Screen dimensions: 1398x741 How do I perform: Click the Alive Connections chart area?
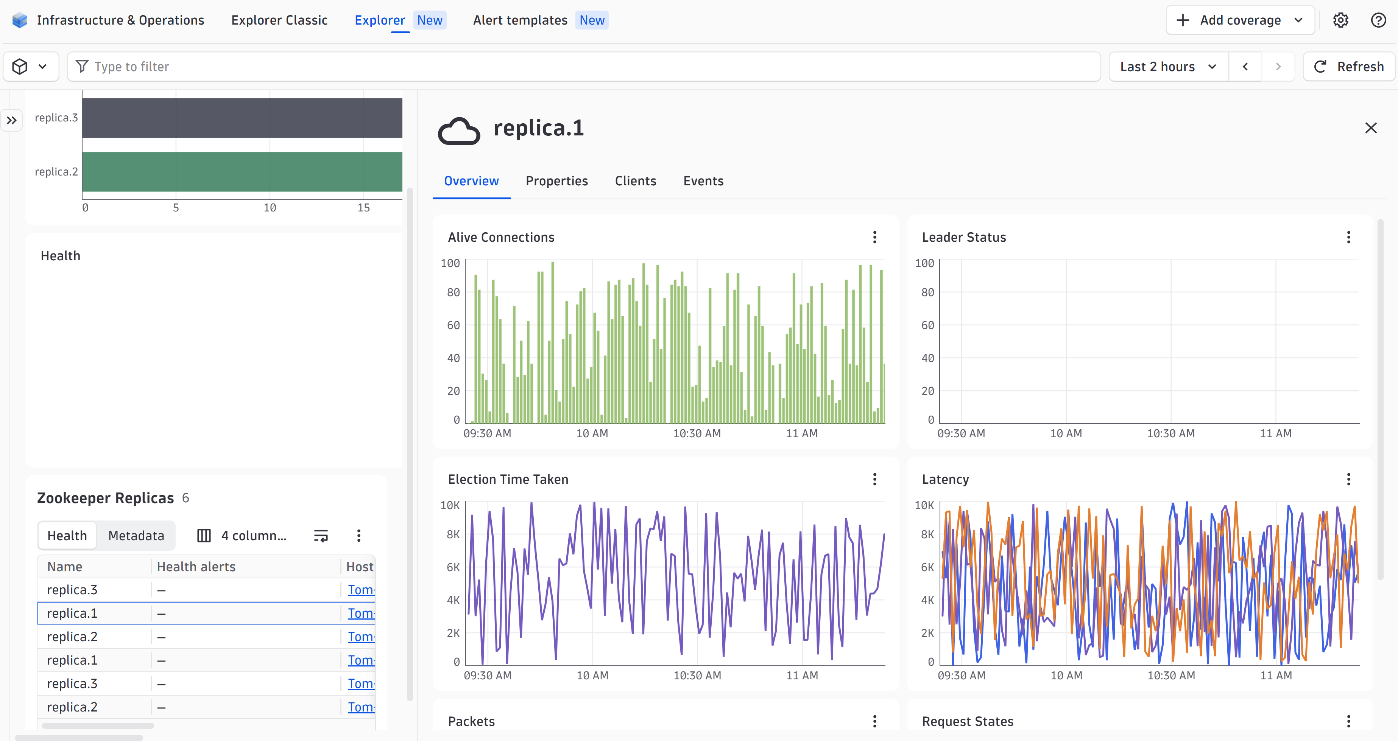[x=675, y=342]
